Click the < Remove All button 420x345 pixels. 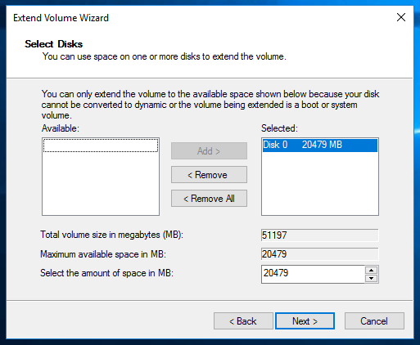pos(209,199)
